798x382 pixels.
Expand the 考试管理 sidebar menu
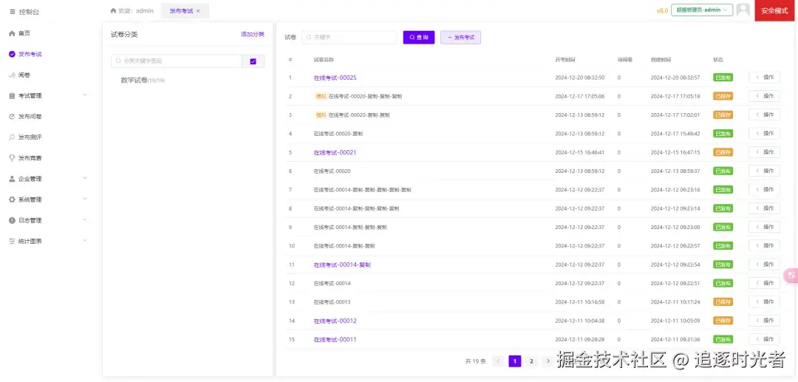coord(48,95)
